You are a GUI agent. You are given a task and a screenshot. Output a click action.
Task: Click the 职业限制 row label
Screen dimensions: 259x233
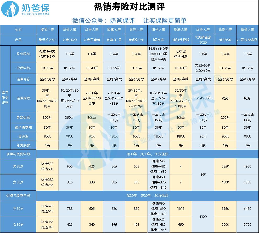pyautogui.click(x=23, y=54)
